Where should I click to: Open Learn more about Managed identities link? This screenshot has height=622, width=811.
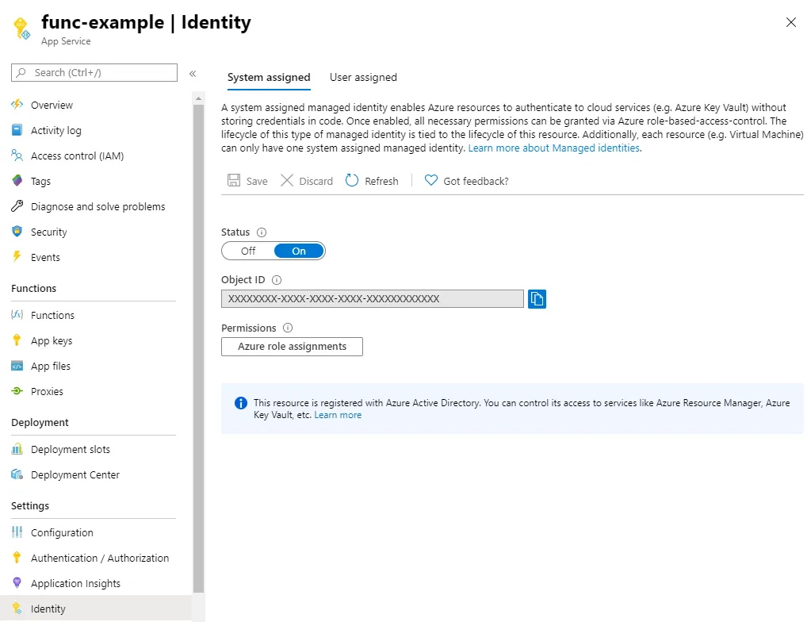554,148
